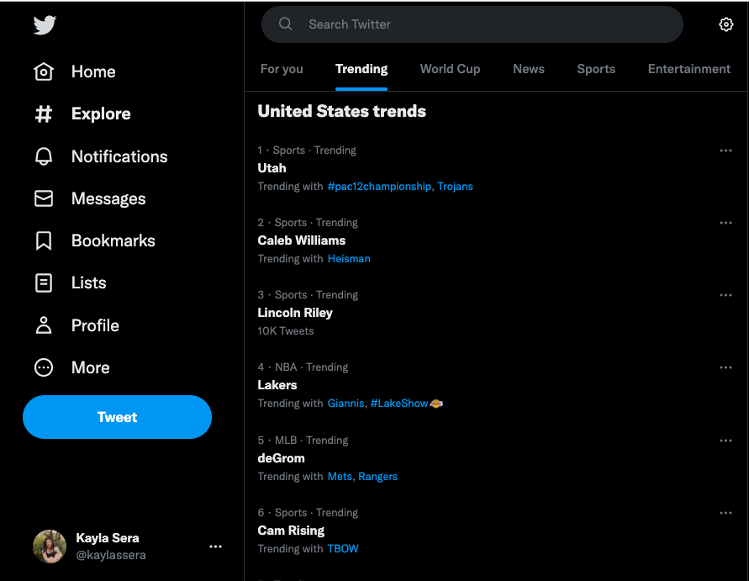749x581 pixels.
Task: Open the Lakers trend title
Action: [x=277, y=385]
